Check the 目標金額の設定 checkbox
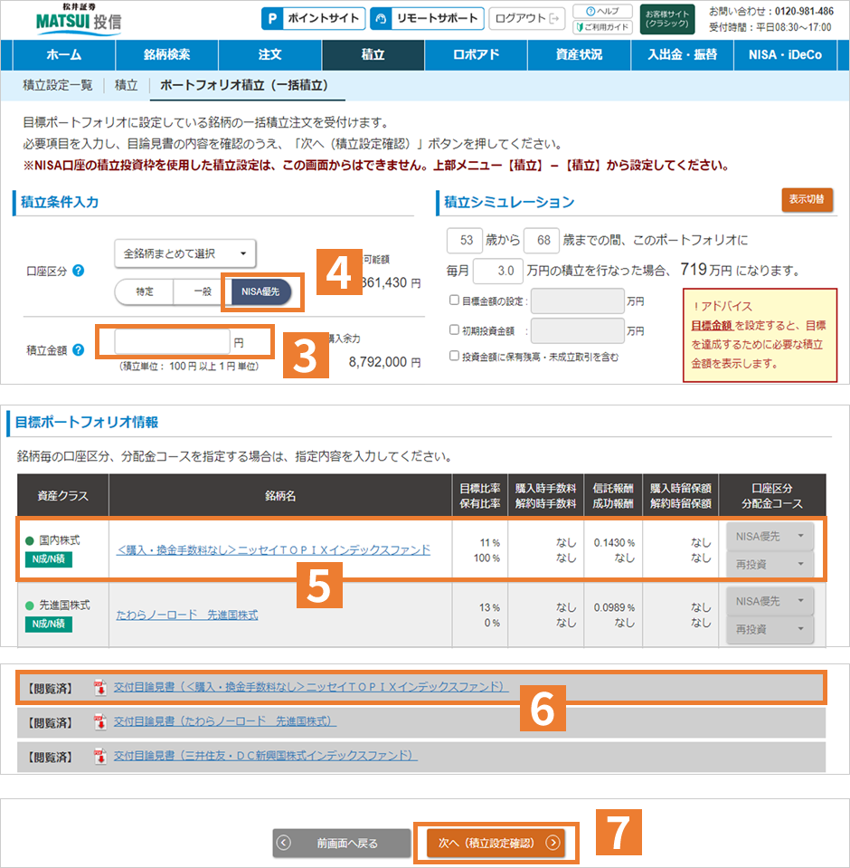Image resolution: width=850 pixels, height=868 pixels. pyautogui.click(x=454, y=300)
